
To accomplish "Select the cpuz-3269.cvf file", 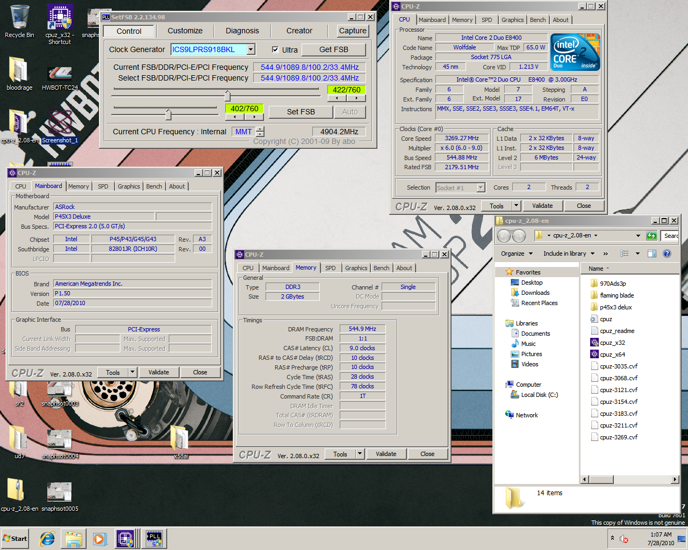I will [x=613, y=437].
